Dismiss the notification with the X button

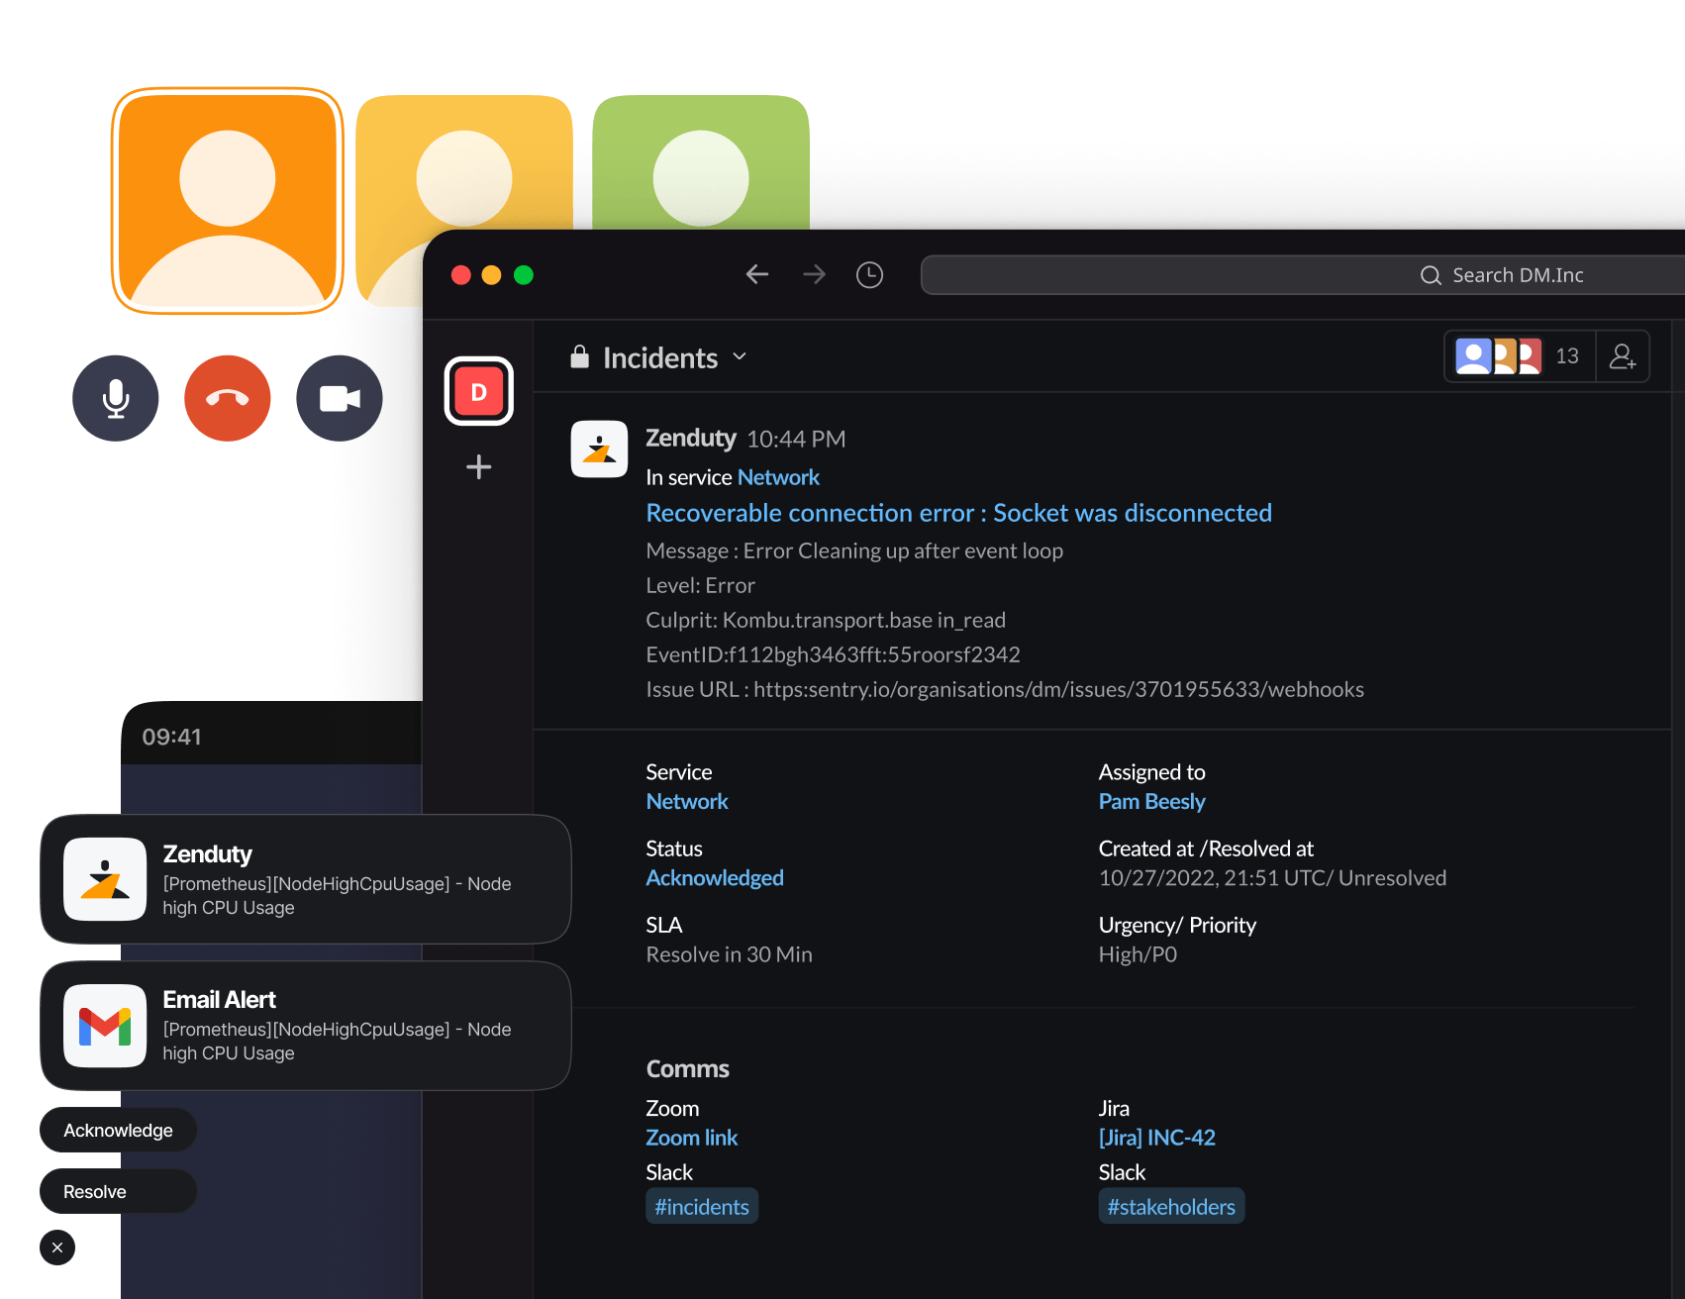pos(56,1248)
